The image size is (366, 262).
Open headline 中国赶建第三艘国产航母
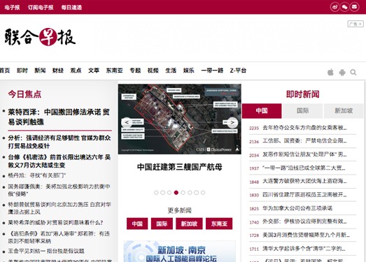[179, 167]
